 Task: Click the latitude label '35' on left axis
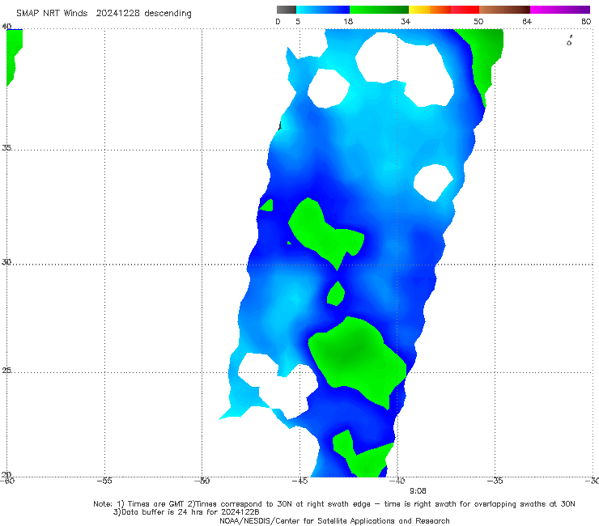[6, 147]
